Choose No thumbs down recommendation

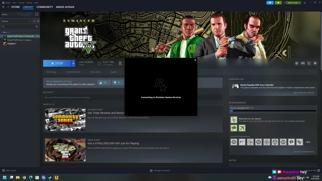pos(117,82)
